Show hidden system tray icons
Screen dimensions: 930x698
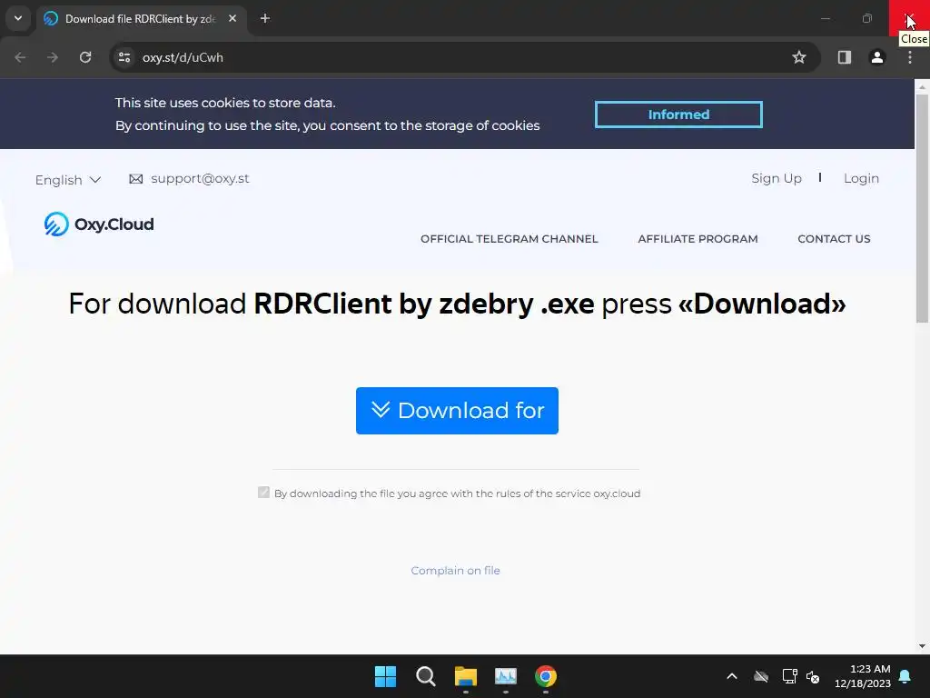click(732, 676)
